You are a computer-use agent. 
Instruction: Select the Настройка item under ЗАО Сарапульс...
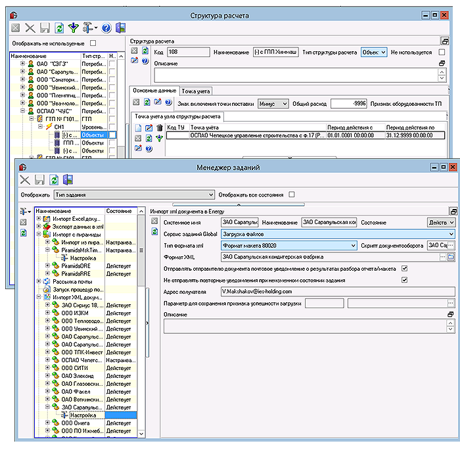coord(83,415)
